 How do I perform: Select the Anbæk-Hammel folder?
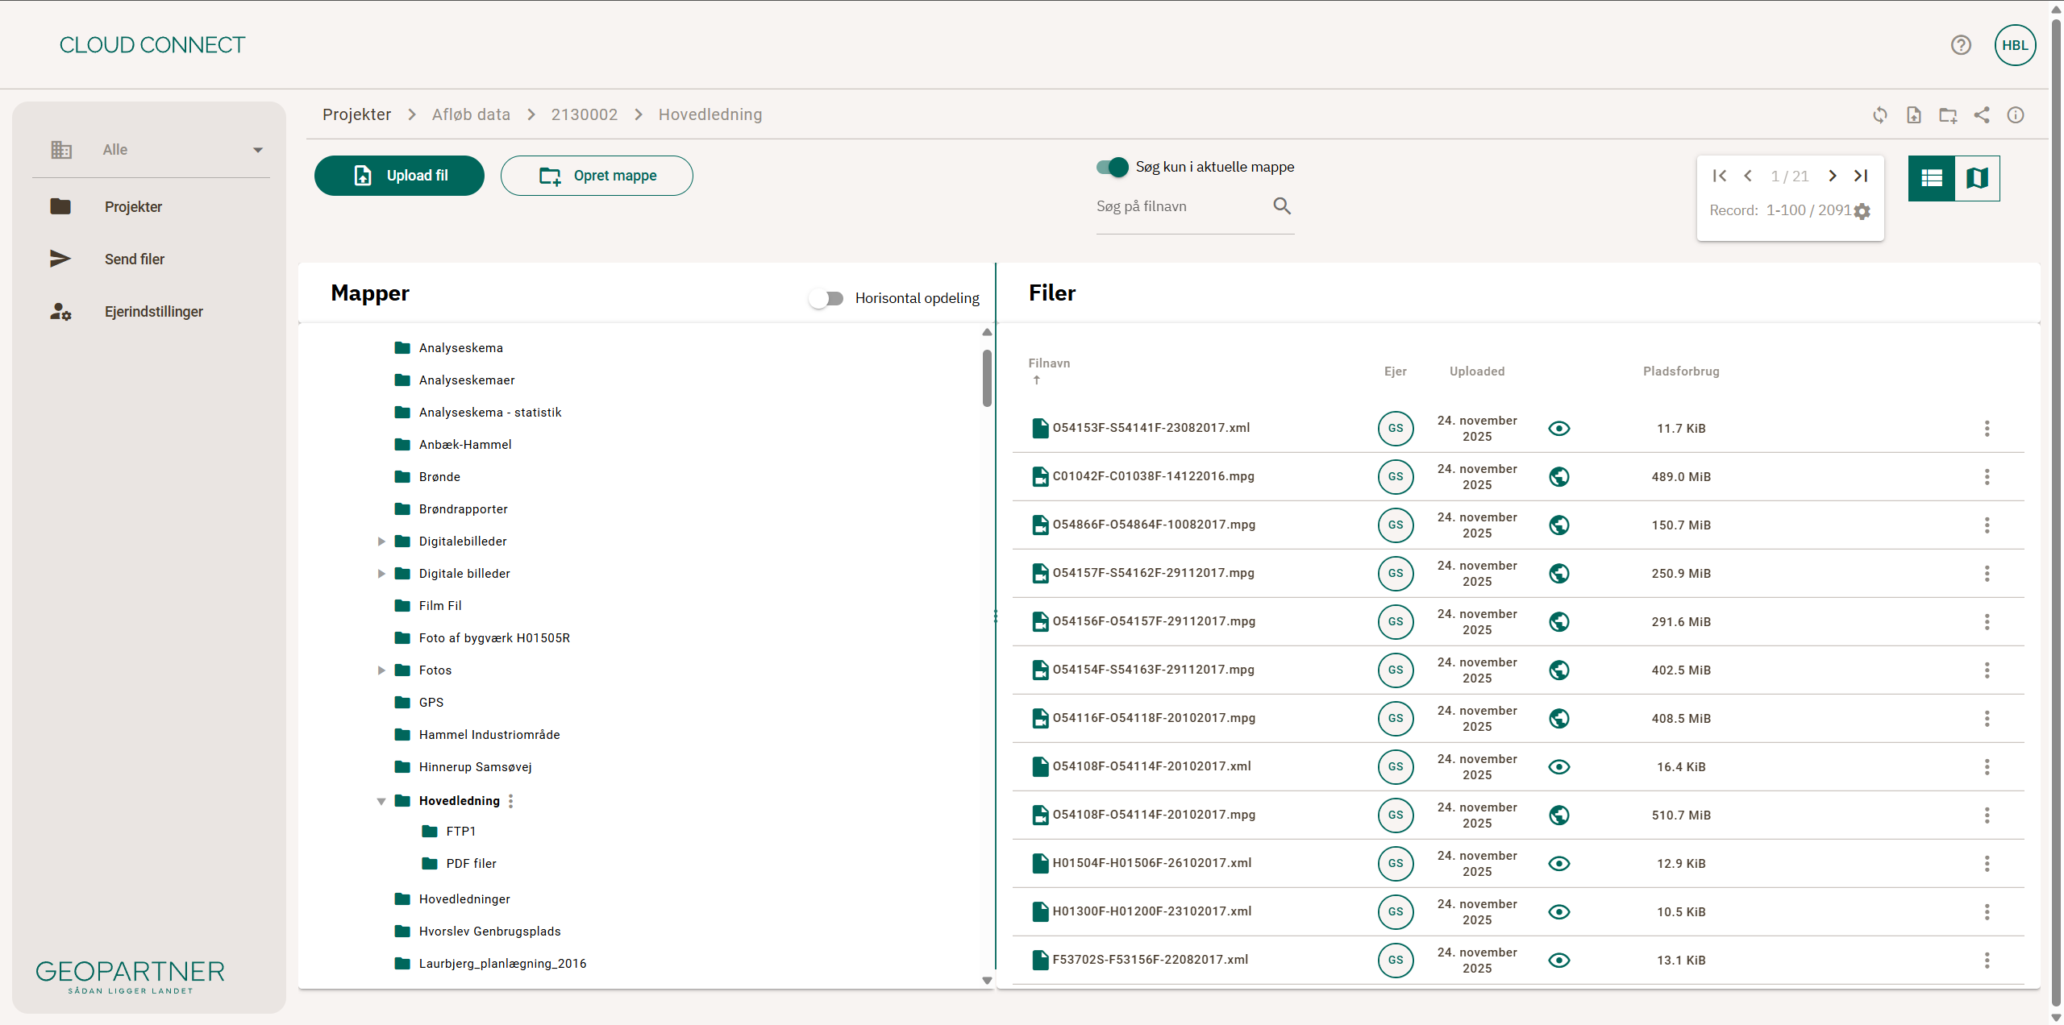(465, 445)
